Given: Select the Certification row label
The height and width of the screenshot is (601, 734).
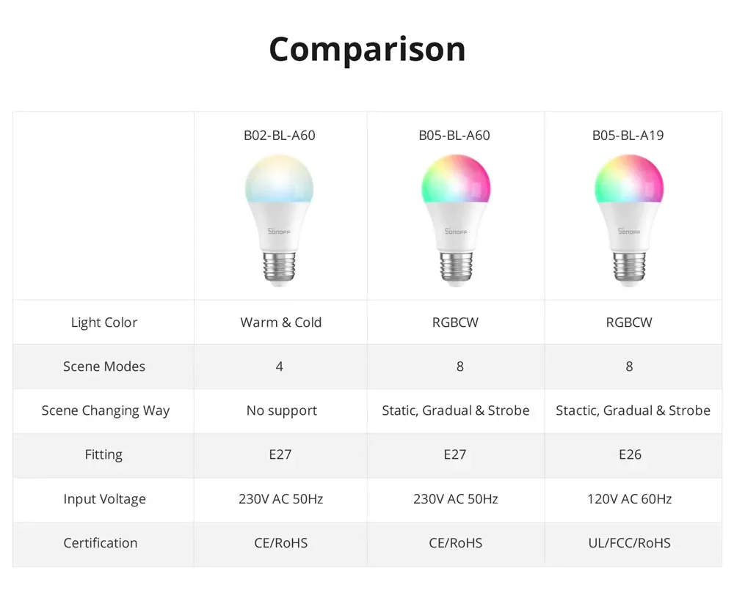Looking at the screenshot, I should coord(101,543).
